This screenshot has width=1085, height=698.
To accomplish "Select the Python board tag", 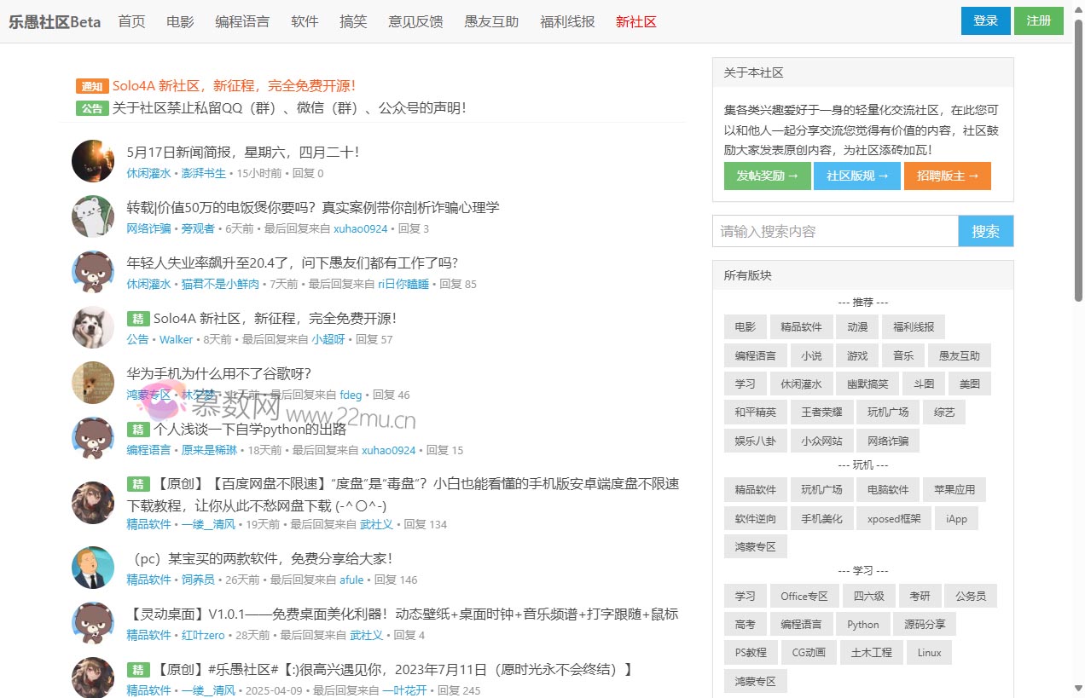I will 862,624.
